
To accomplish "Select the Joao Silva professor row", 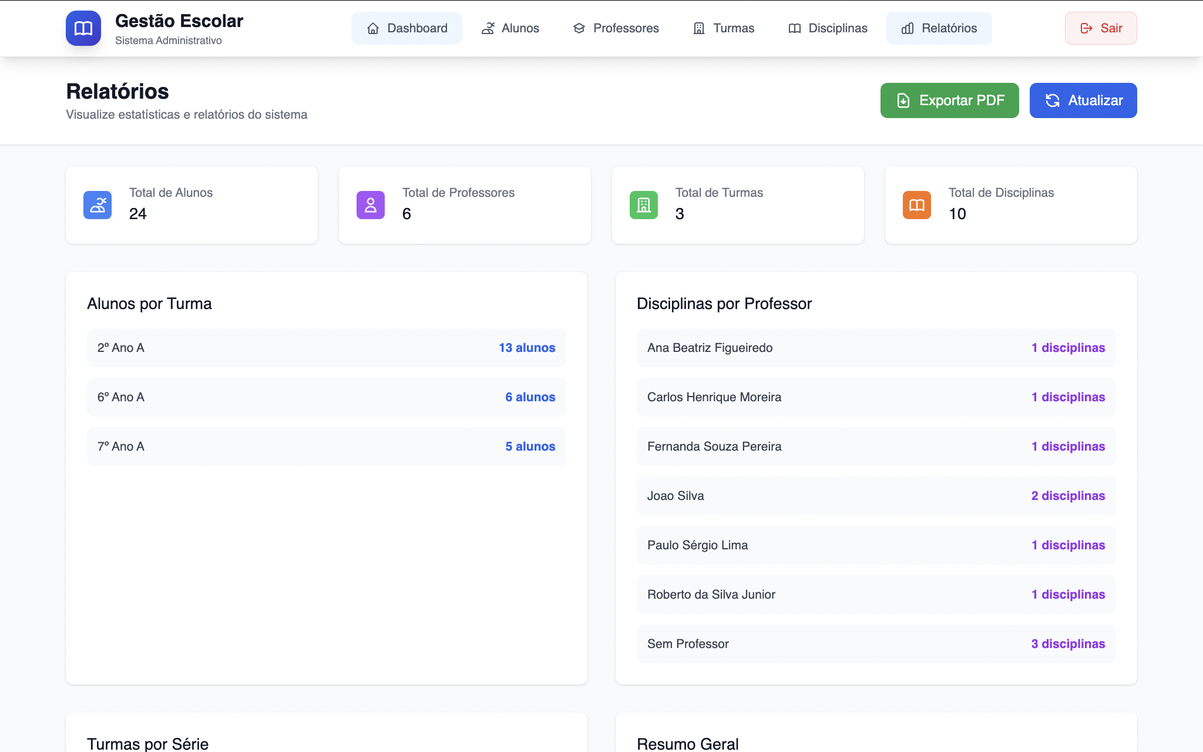I will 875,496.
